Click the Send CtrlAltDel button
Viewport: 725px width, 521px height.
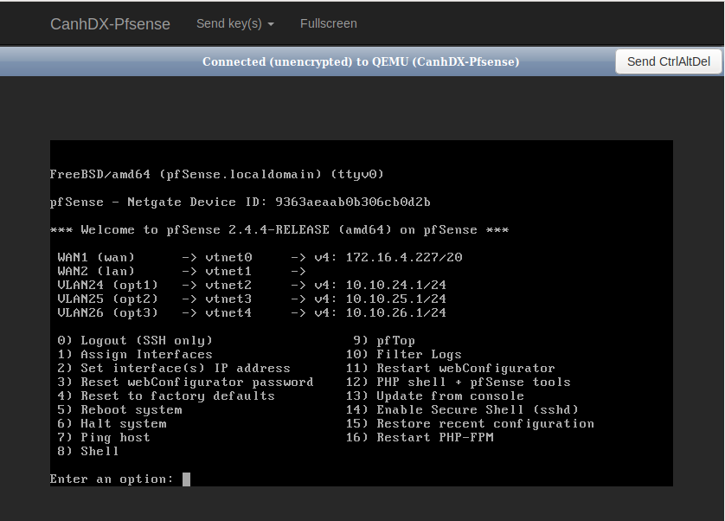668,61
